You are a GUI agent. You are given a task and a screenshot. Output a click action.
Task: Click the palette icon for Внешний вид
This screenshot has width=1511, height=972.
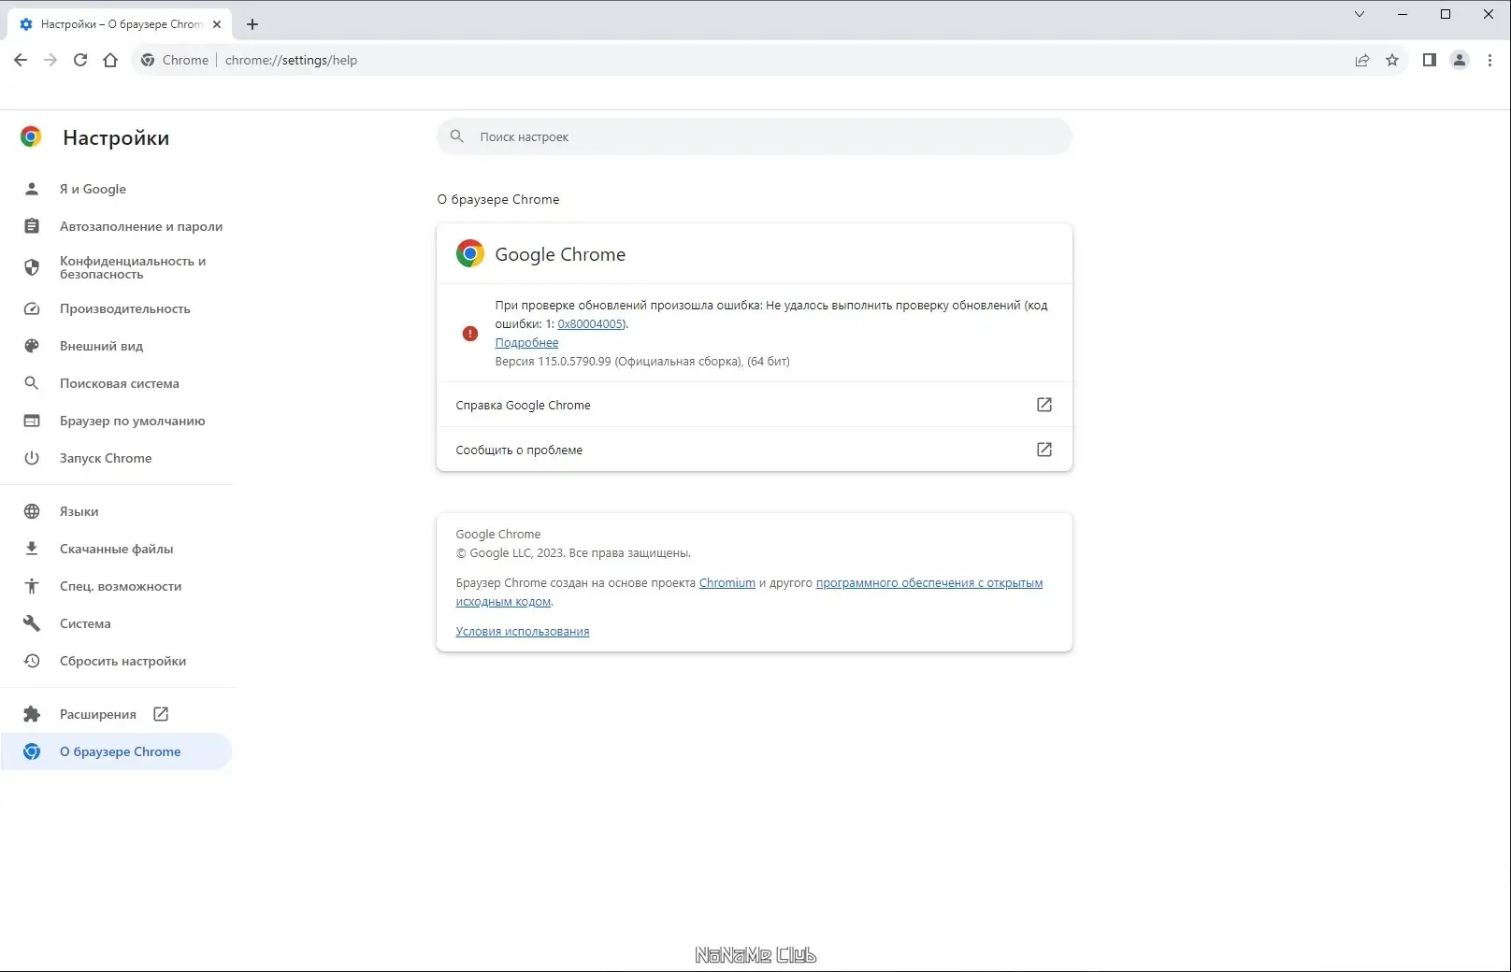[32, 346]
